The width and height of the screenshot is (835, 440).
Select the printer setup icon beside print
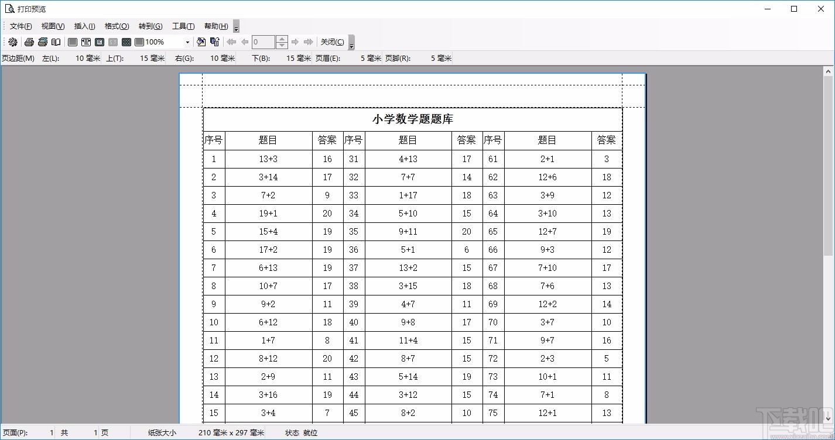(42, 42)
